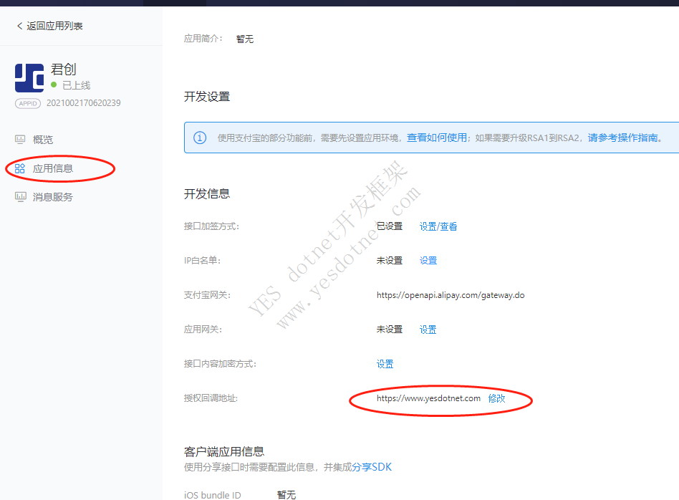Go back to the application list (返回应用列表)

(50, 26)
